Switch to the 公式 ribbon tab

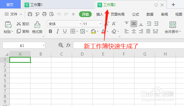[x=136, y=14]
